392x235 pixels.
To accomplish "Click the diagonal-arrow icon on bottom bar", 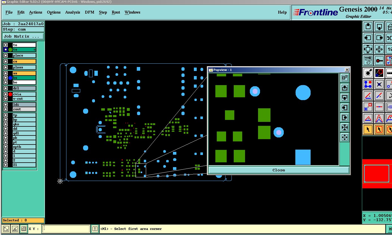I will [x=6, y=229].
